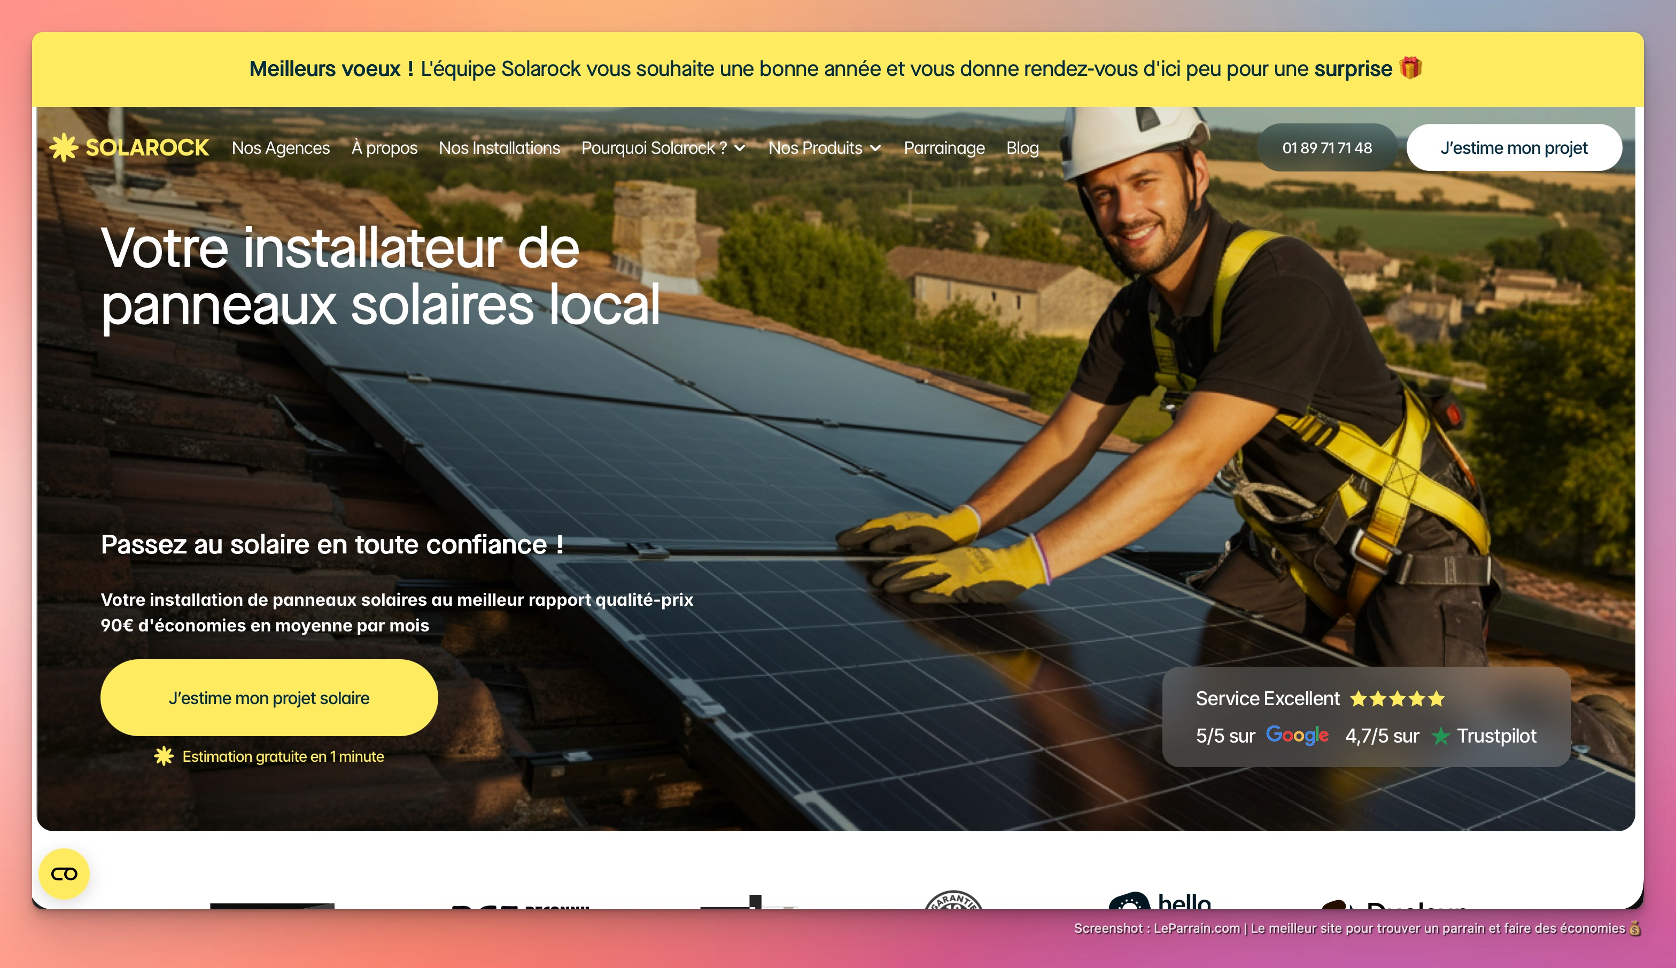The width and height of the screenshot is (1676, 968).
Task: Click the five yellow rating stars
Action: tap(1398, 699)
